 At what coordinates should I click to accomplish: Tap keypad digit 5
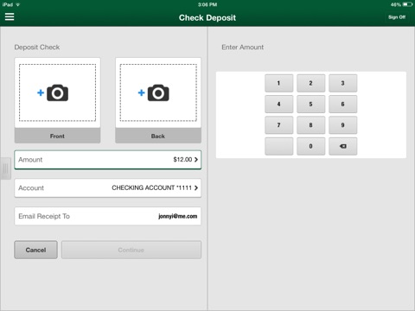pos(310,105)
